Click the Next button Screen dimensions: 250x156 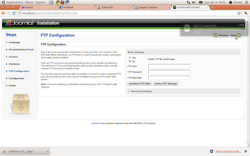[x=236, y=35]
